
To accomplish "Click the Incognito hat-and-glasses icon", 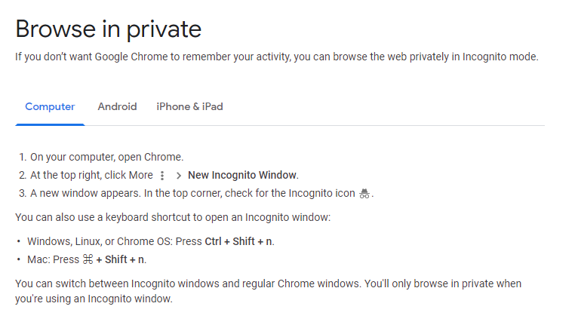I will (364, 194).
